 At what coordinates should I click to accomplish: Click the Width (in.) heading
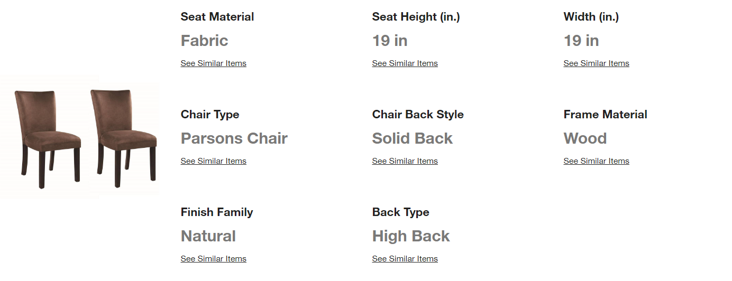click(591, 17)
